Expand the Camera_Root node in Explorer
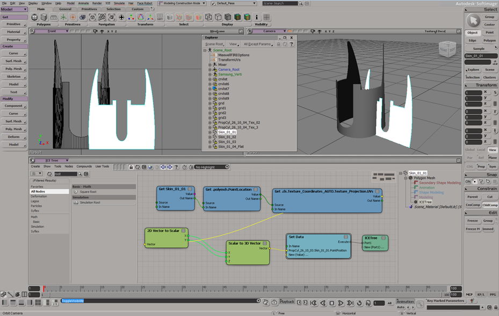The height and width of the screenshot is (316, 499). point(209,70)
